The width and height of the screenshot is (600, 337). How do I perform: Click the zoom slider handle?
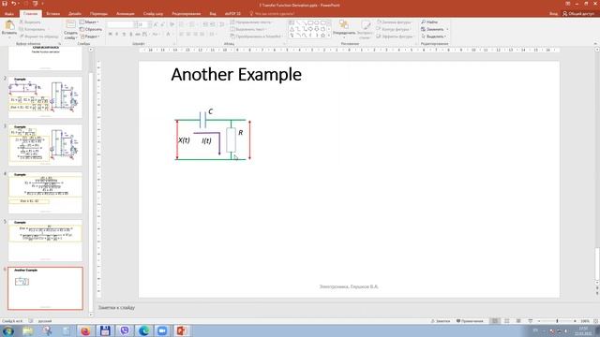coord(557,321)
